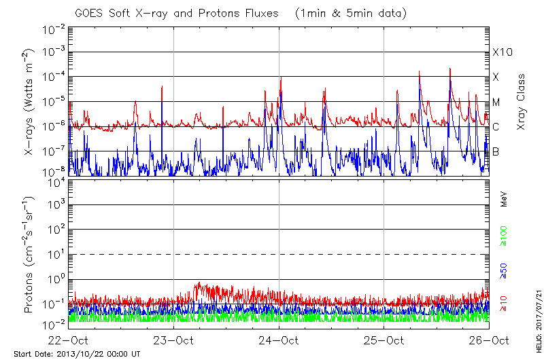
Task: Click the 26-Oct date tick label
Action: click(x=488, y=340)
